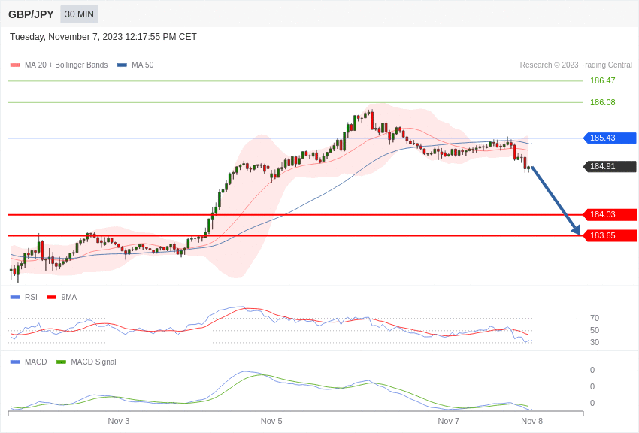Click the Research © 2023 Trading Central credit
Screen dimensions: 639x433
576,65
